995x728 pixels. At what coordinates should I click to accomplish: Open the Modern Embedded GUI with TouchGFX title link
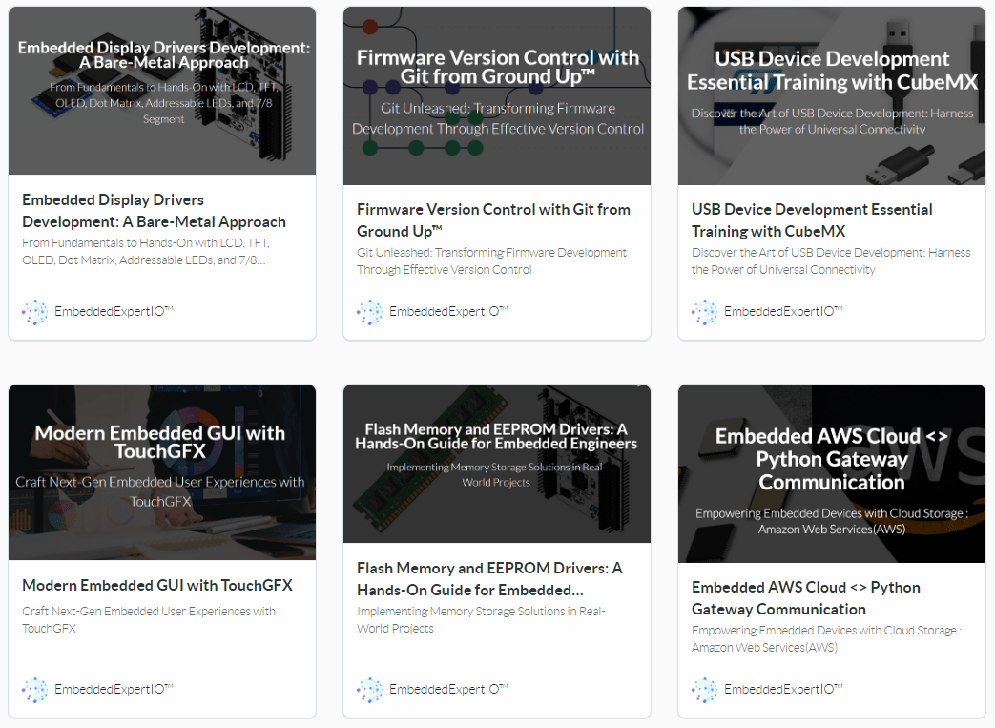tap(157, 585)
